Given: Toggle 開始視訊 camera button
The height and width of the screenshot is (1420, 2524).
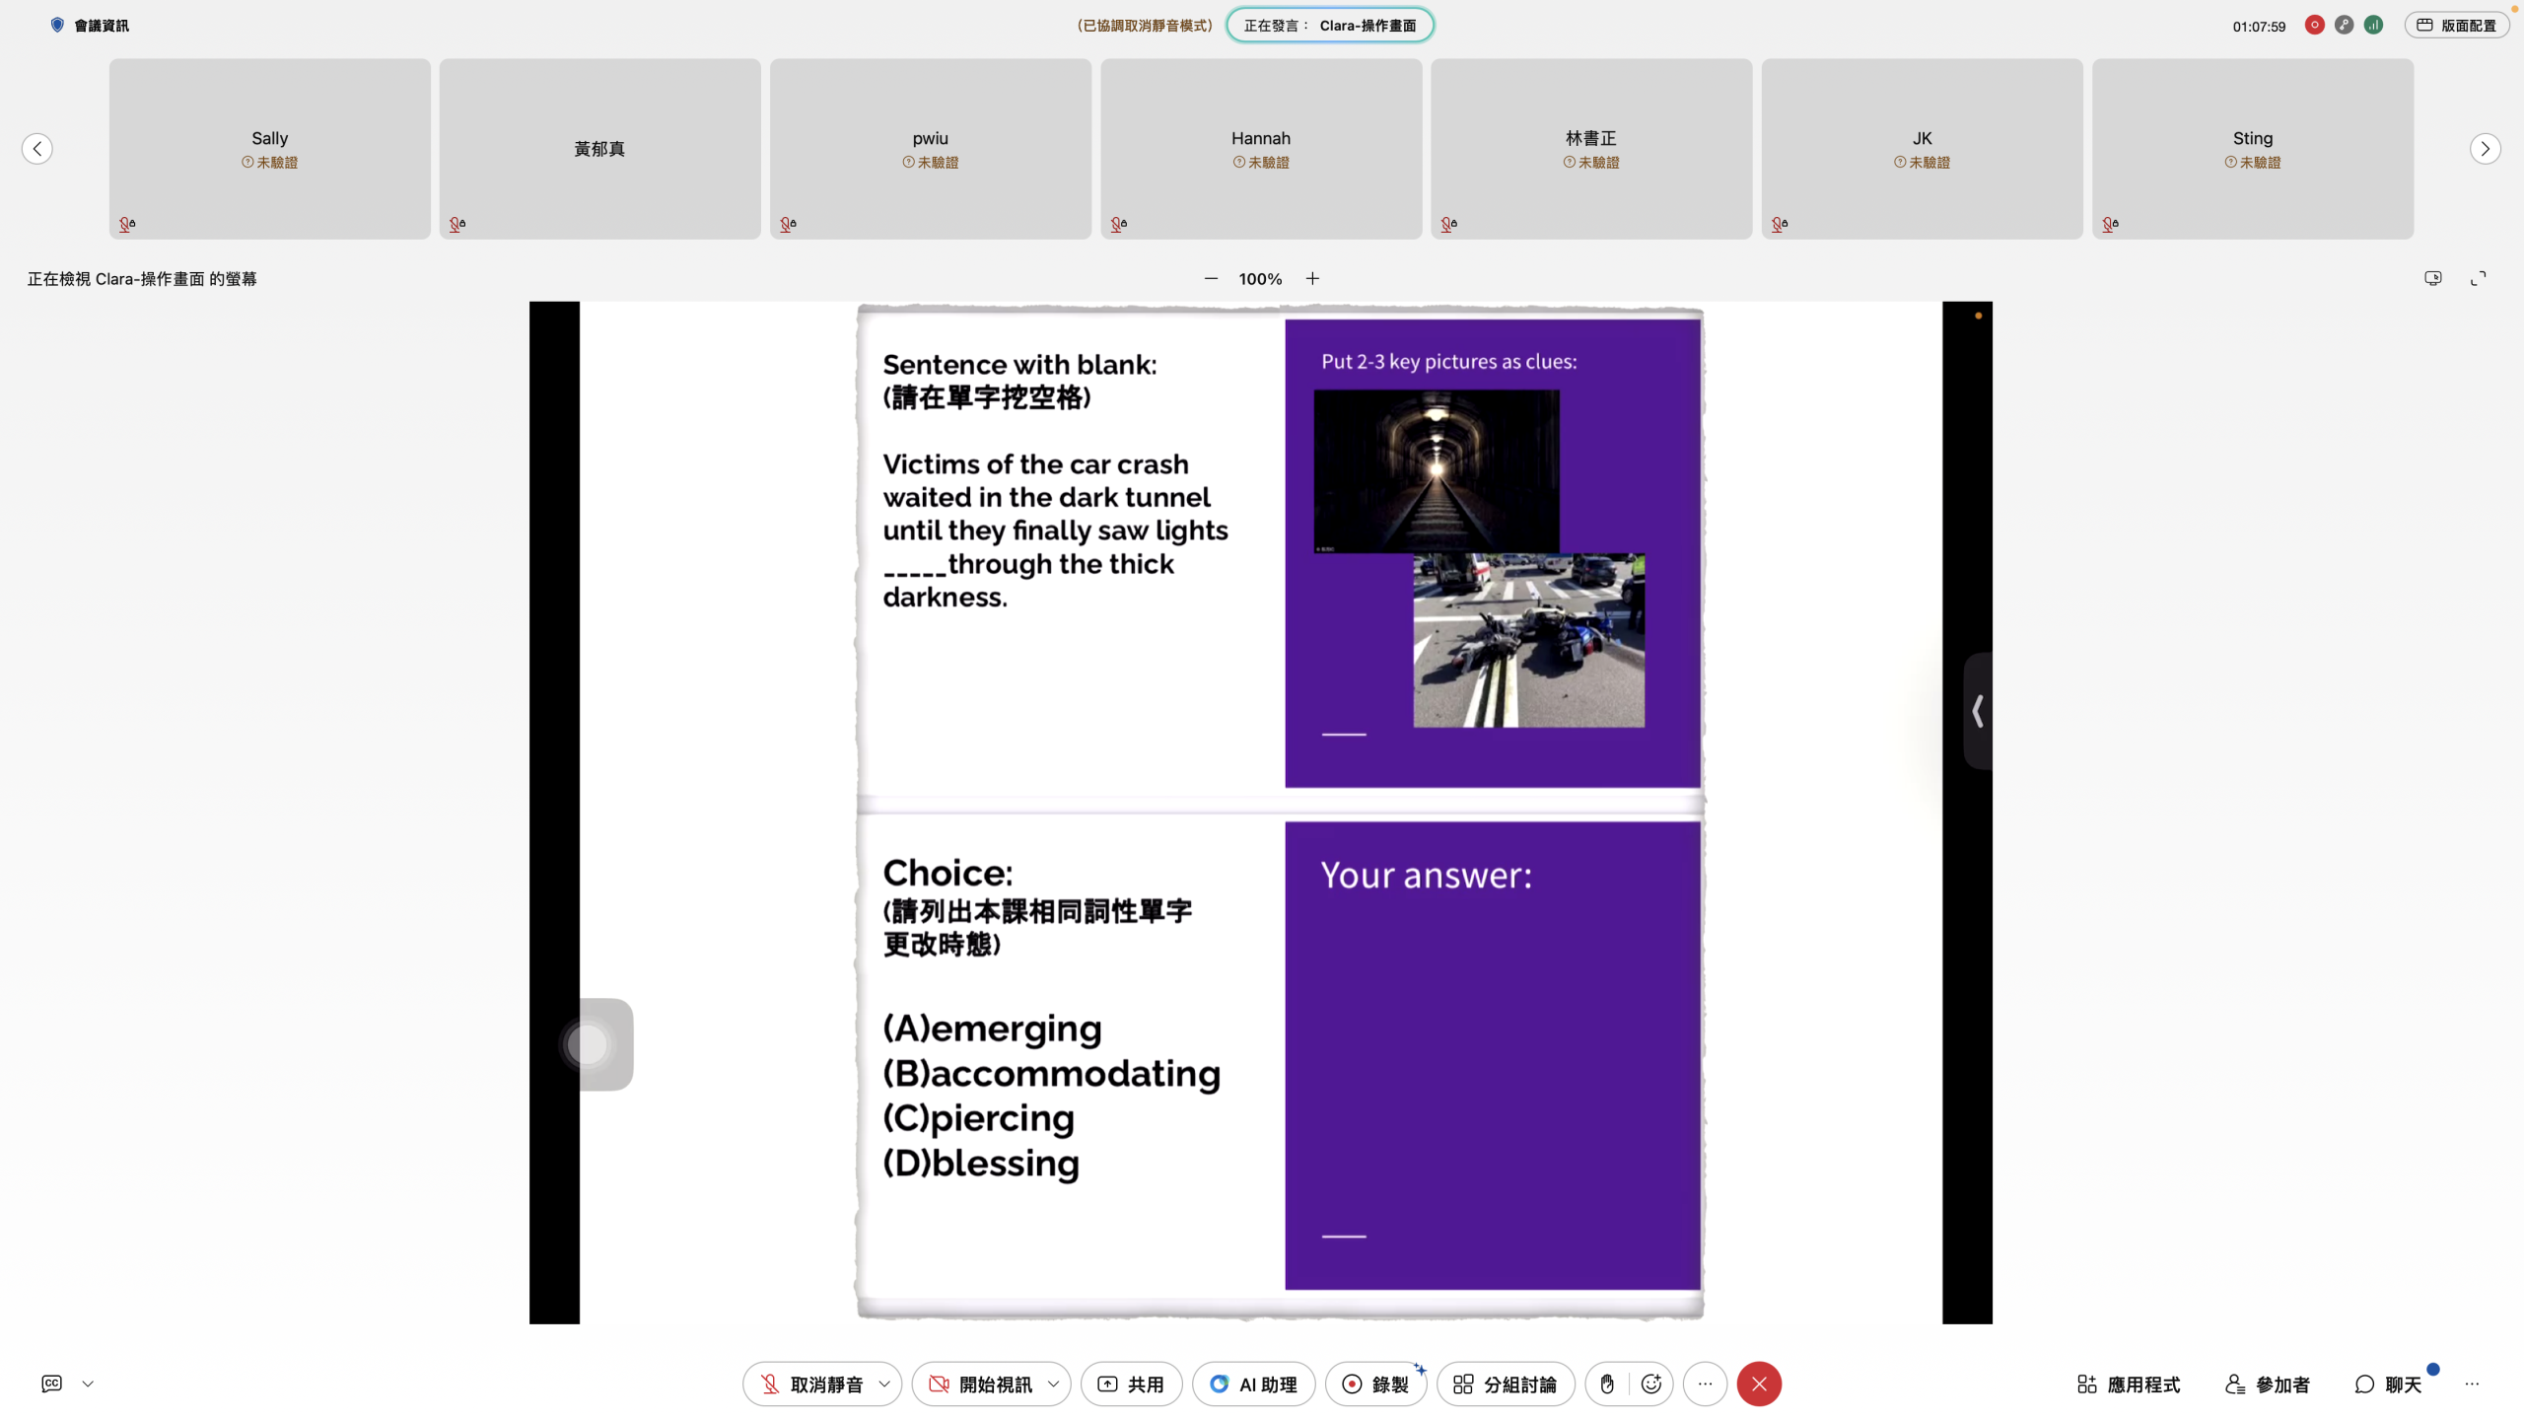Looking at the screenshot, I should 981,1384.
